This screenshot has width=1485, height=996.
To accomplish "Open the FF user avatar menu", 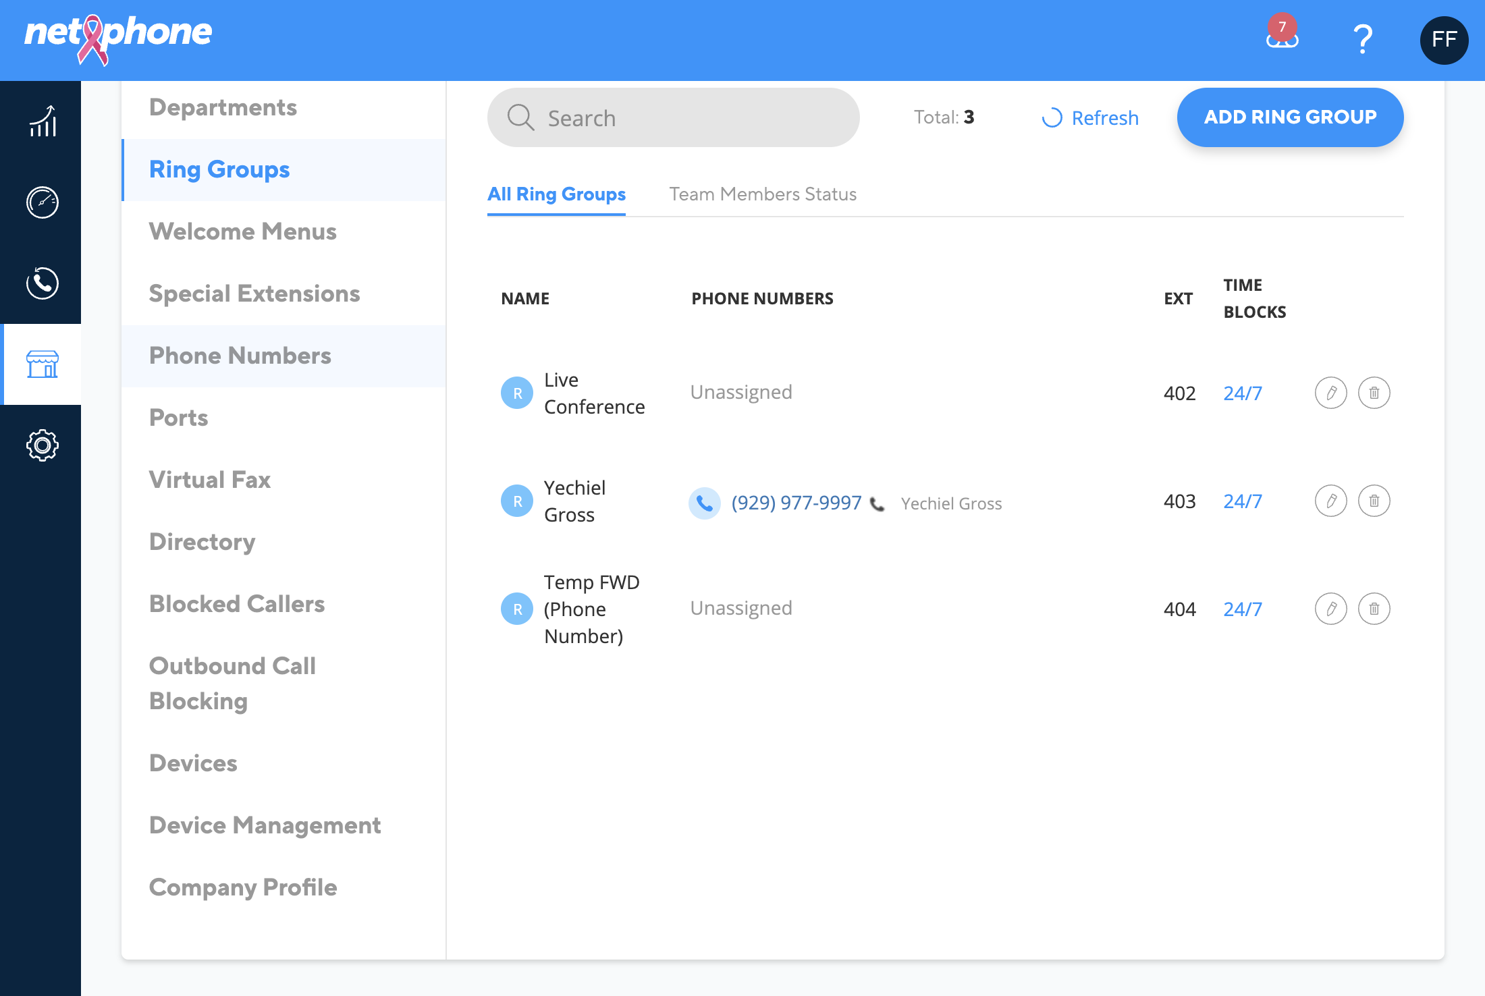I will click(1444, 40).
